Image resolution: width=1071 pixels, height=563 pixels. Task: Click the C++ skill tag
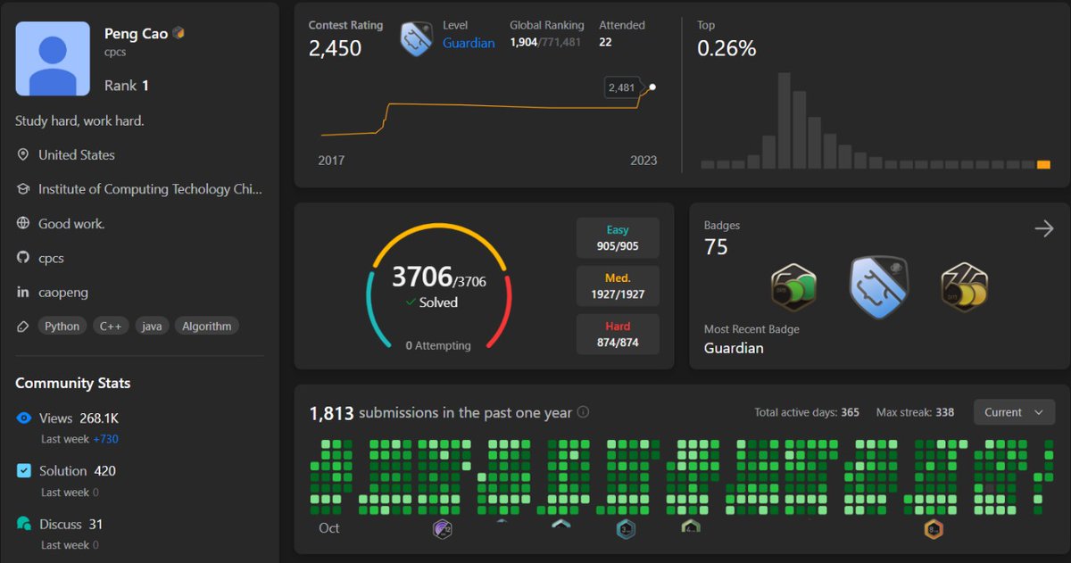click(x=111, y=327)
